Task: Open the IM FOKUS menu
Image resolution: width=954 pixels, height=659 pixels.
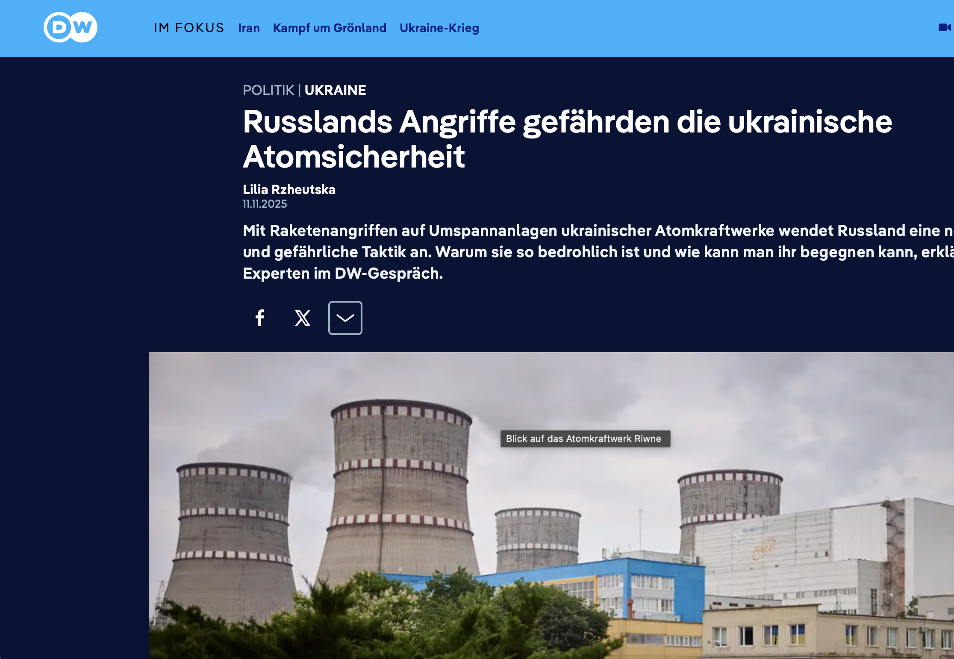Action: tap(188, 27)
